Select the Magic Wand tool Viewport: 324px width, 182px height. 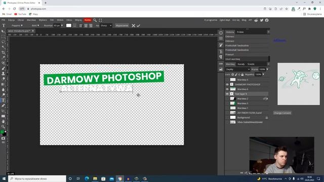pyautogui.click(x=3, y=47)
